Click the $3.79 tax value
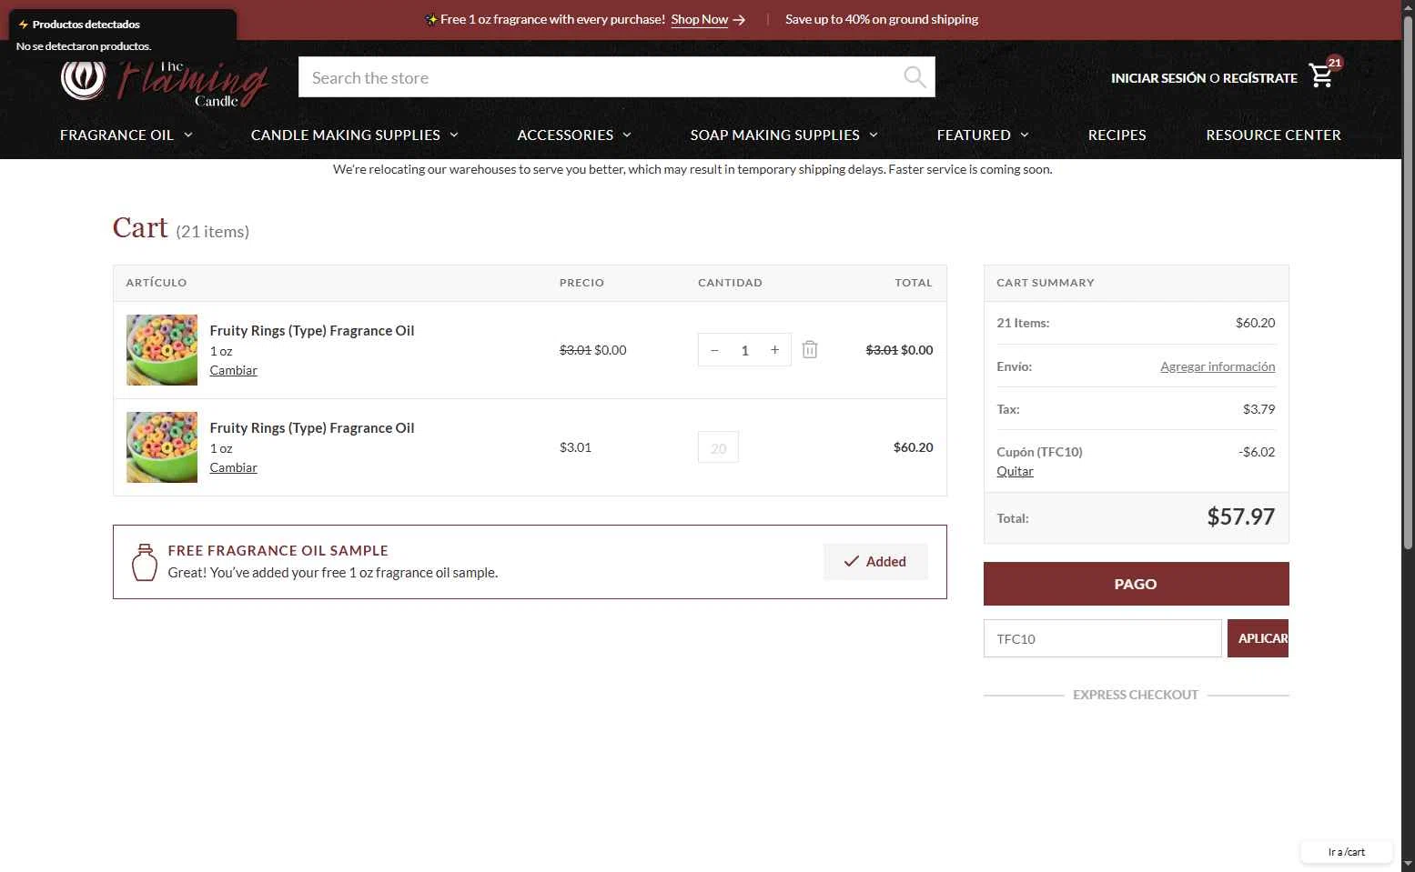1415x872 pixels. [1258, 409]
